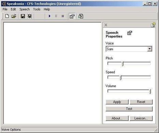
Task: Click the clipboard reader toolbar icon
Action: coord(81,16)
